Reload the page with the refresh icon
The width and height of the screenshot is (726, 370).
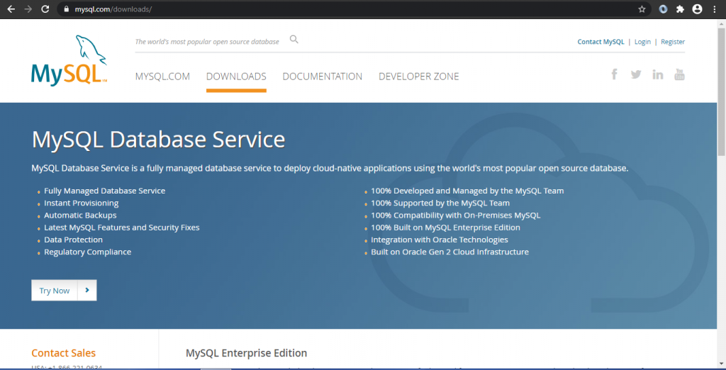click(x=45, y=9)
